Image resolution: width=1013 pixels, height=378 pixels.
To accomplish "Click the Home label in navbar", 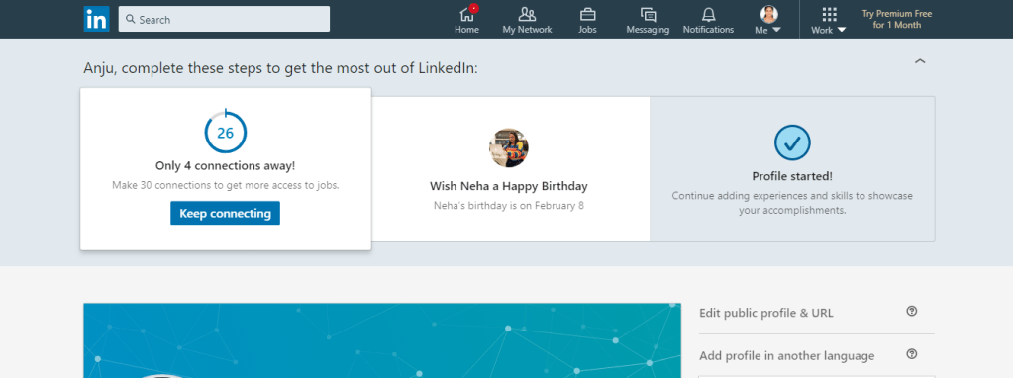I will [466, 30].
